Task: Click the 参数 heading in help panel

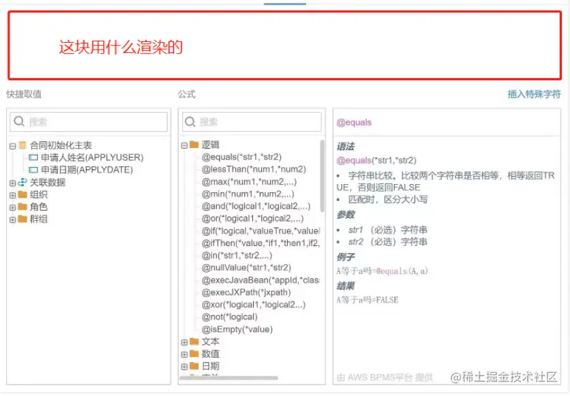Action: point(346,215)
